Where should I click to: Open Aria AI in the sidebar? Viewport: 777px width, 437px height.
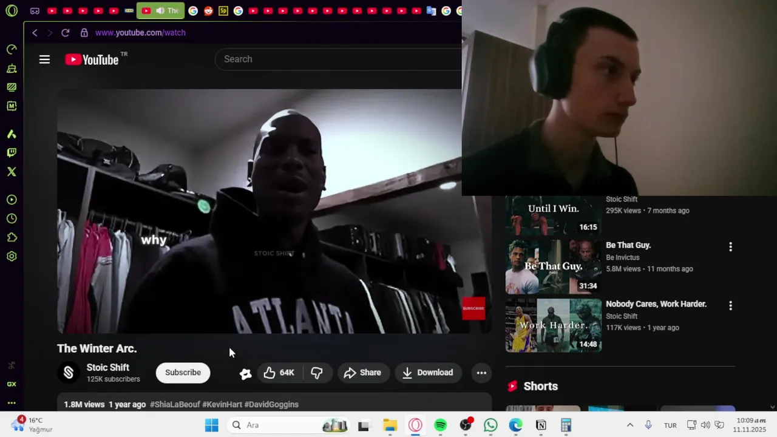(x=12, y=134)
